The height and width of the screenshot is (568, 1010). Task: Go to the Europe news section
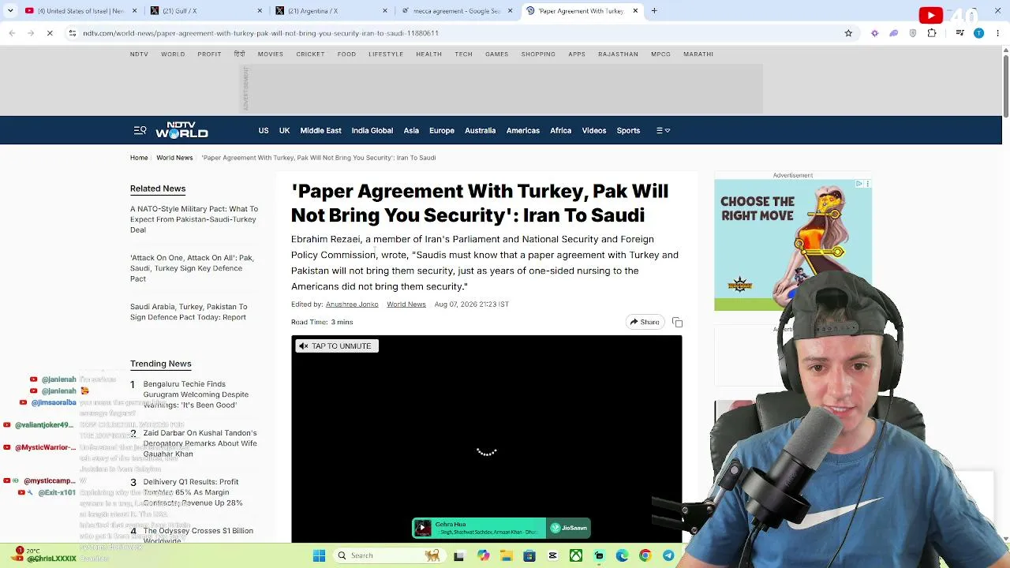pyautogui.click(x=442, y=131)
